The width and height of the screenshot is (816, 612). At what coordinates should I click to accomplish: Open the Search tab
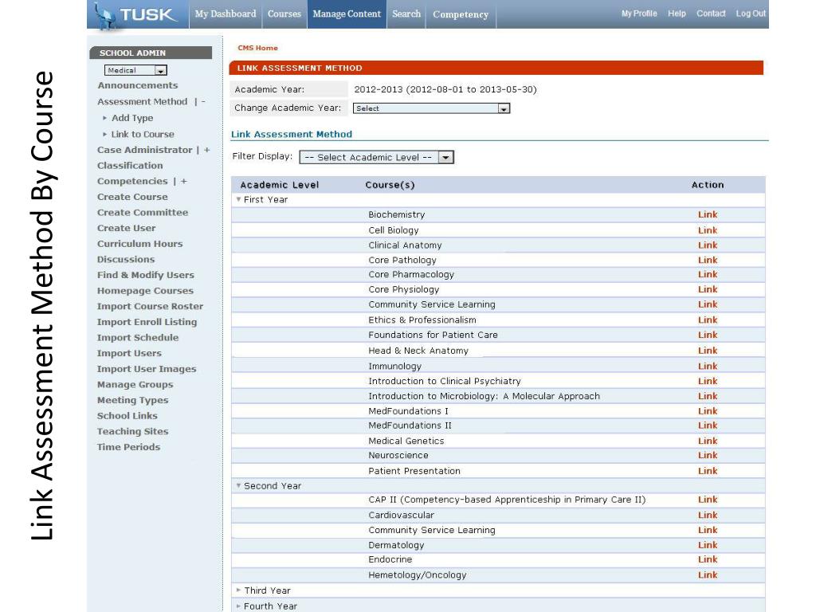(x=406, y=14)
